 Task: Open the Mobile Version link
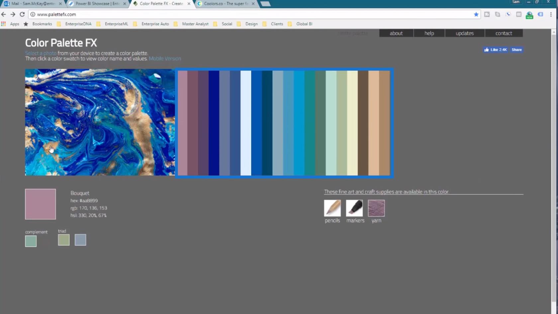click(x=165, y=58)
